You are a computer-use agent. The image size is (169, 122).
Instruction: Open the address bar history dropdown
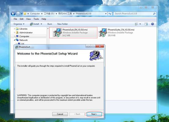pos(106,13)
